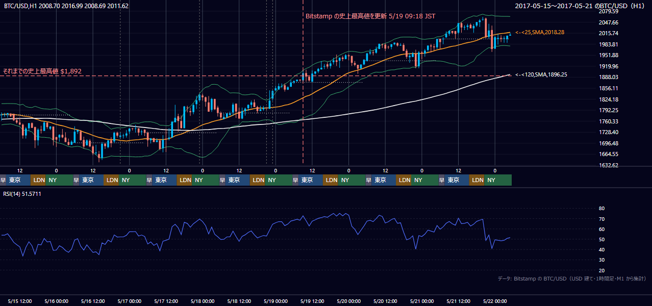The height and width of the screenshot is (306, 652).
Task: Click the '5/16 12:00' date label
Action: tap(93, 301)
